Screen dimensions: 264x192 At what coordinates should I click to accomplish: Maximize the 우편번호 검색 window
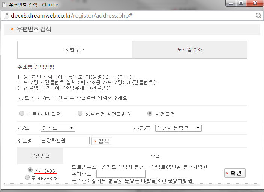pyautogui.click(x=240, y=4)
